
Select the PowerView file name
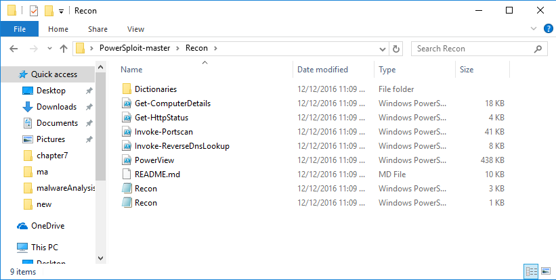[154, 160]
